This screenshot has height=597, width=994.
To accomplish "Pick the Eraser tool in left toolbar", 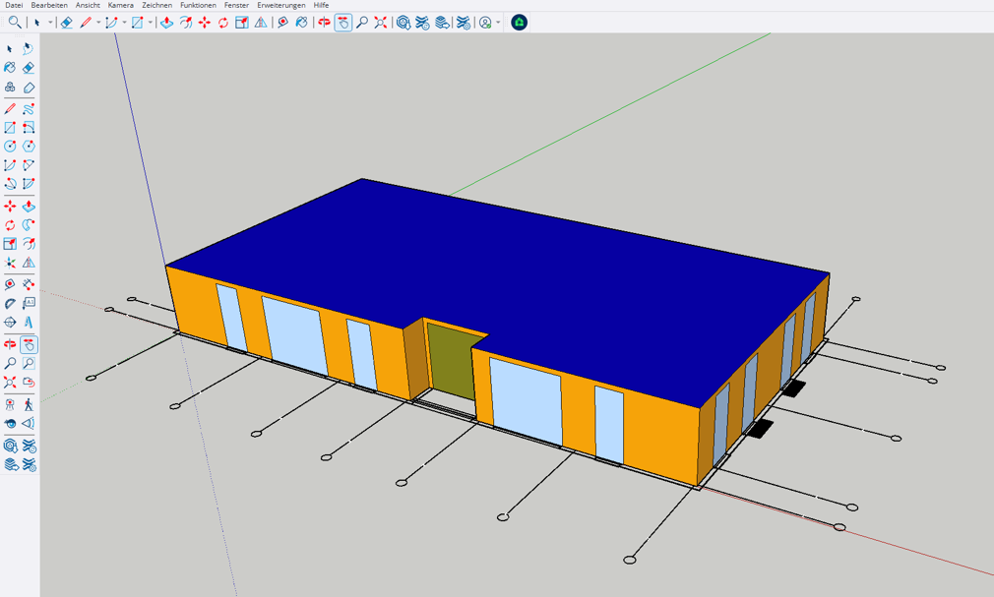I will click(29, 68).
